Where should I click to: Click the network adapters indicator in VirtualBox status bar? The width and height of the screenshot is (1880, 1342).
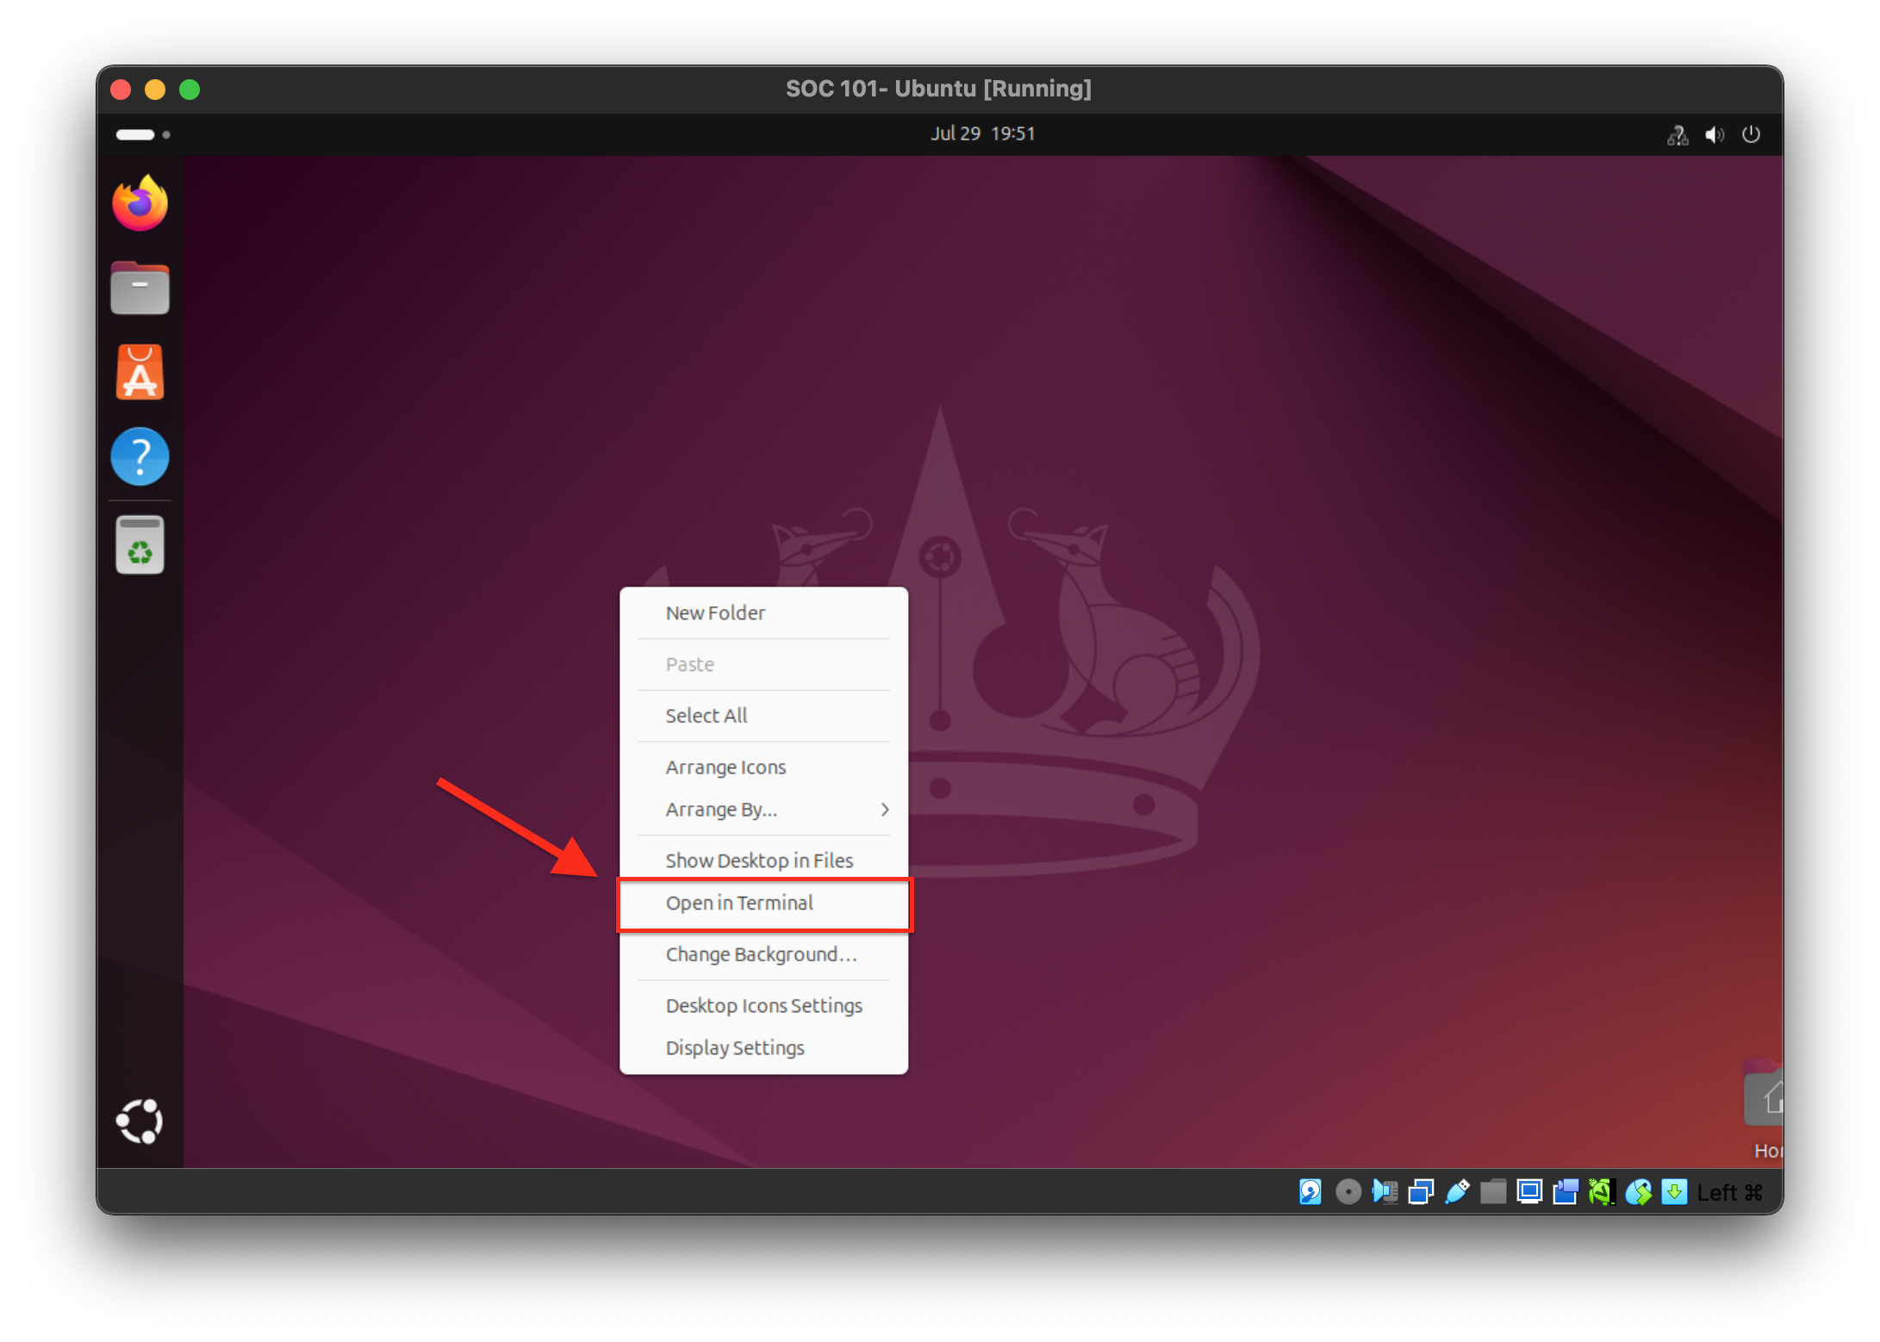tap(1421, 1191)
